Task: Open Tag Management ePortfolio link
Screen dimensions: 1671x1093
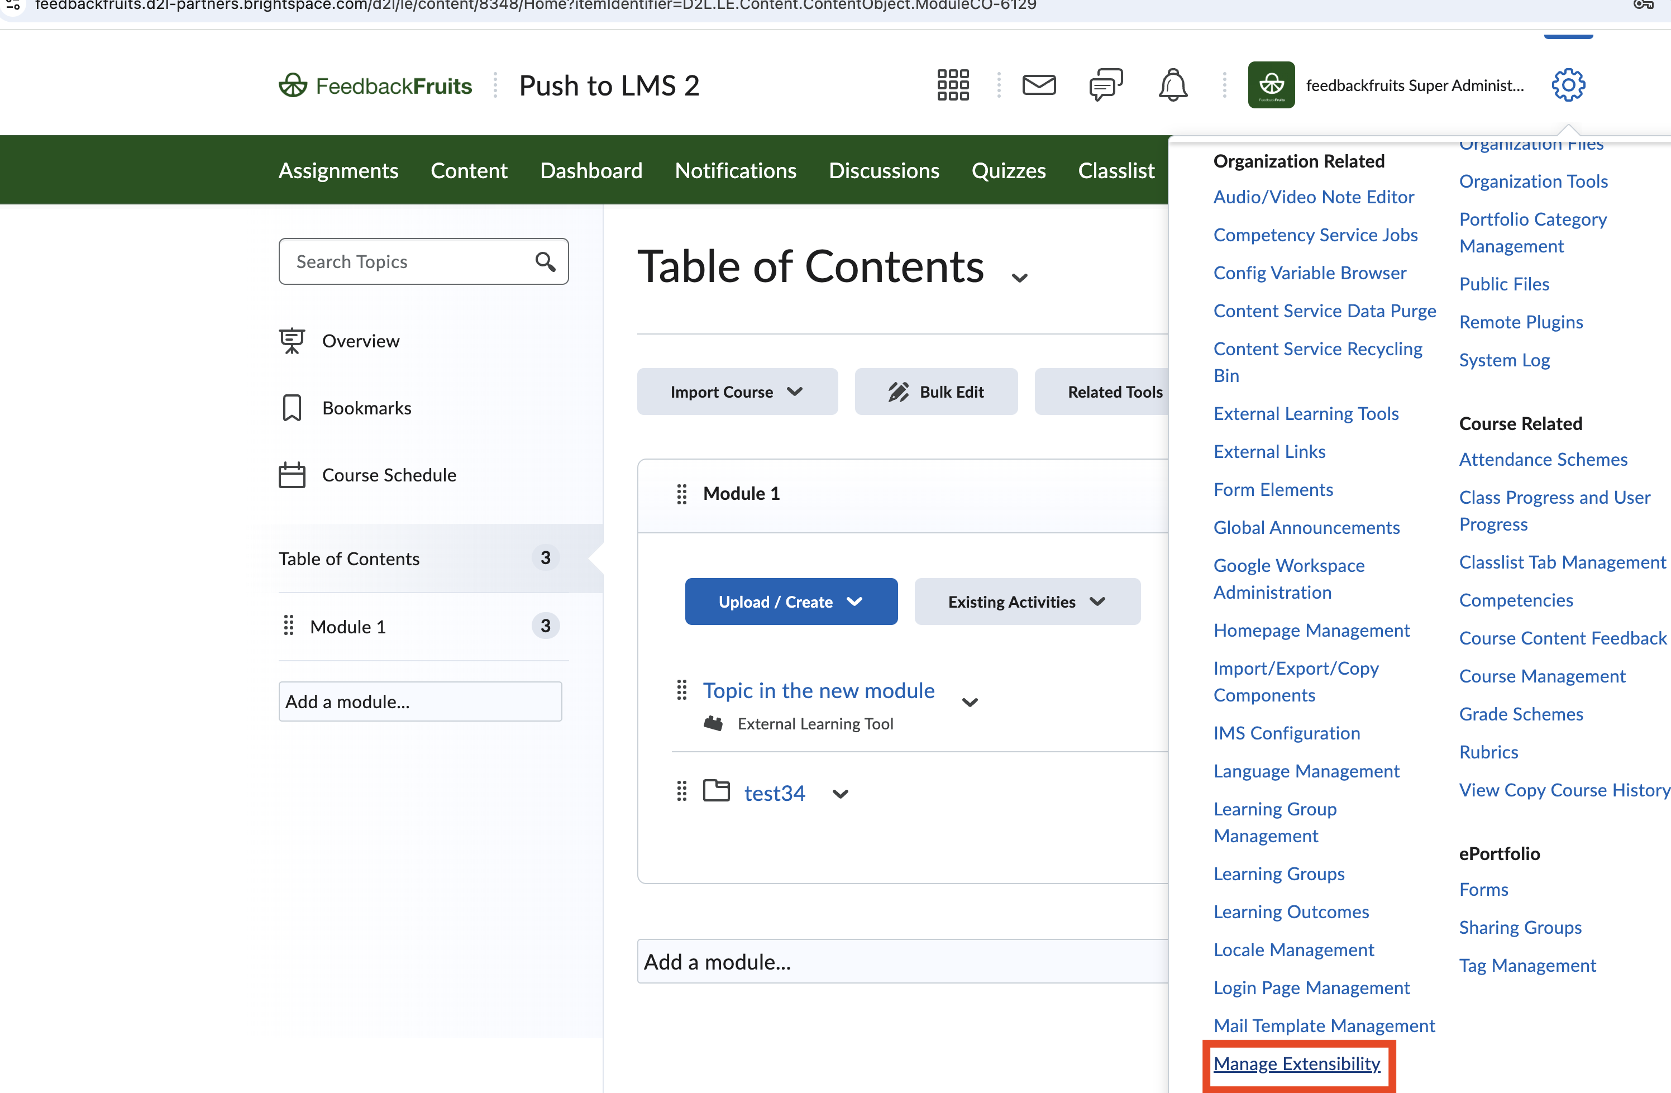Action: click(x=1527, y=965)
